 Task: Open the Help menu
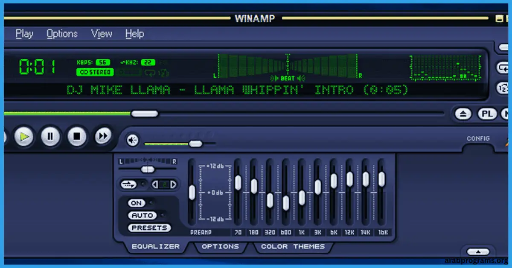134,34
